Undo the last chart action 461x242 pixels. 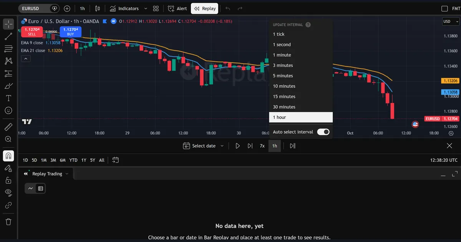tap(228, 8)
